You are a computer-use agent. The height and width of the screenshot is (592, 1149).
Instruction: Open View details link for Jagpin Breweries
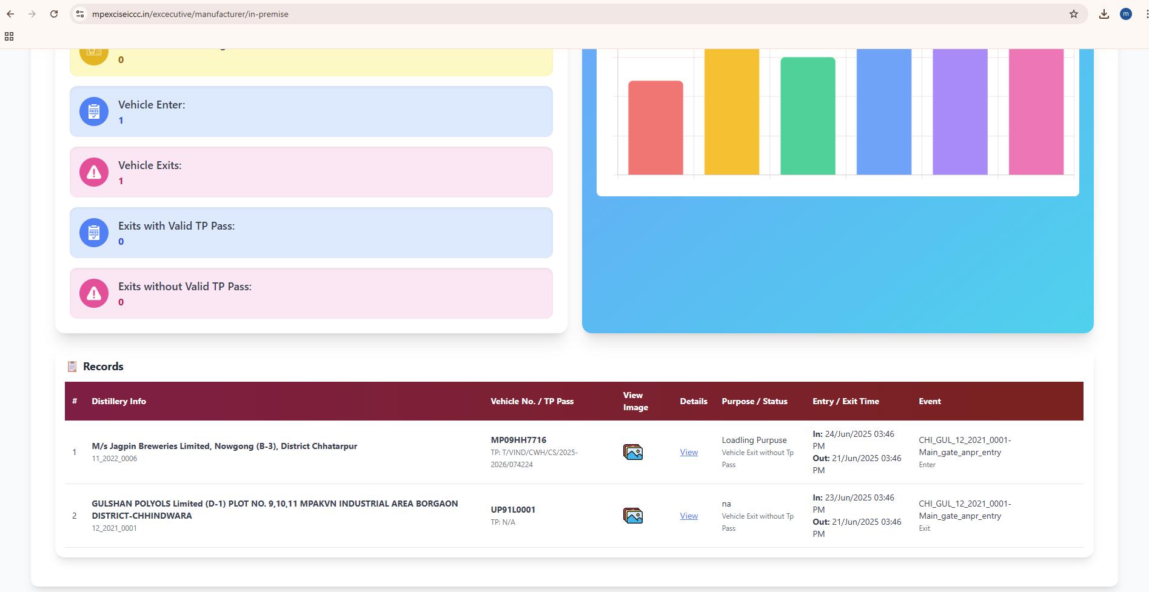(688, 452)
